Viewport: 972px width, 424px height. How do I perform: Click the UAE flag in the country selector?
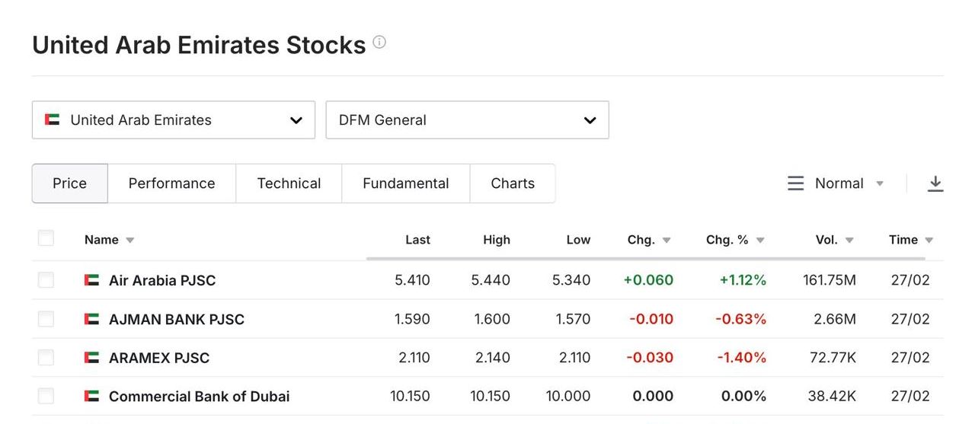[x=53, y=120]
